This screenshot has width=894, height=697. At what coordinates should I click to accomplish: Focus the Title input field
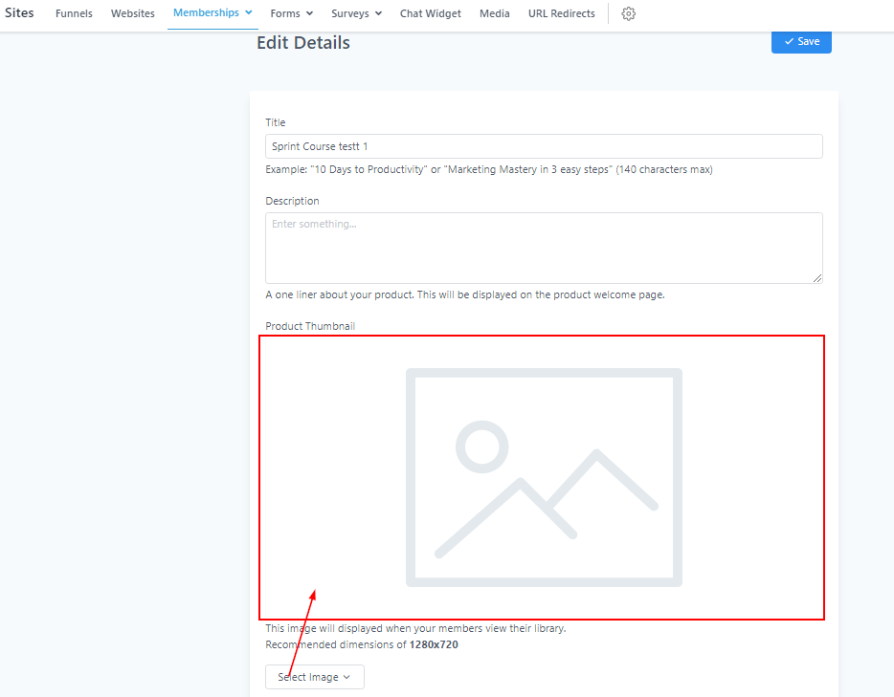tap(544, 146)
